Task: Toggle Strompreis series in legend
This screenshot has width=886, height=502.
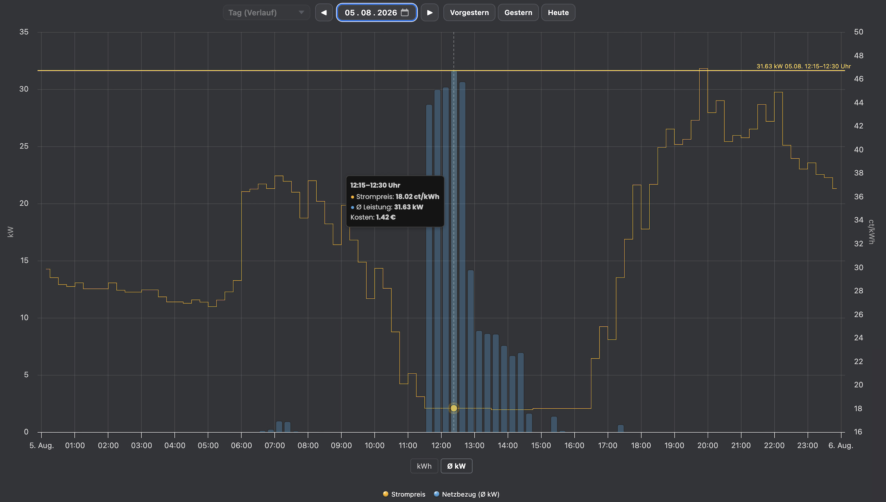Action: pyautogui.click(x=404, y=494)
